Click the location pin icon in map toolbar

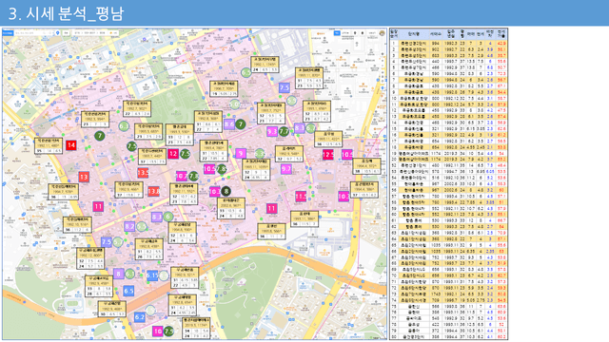point(58,33)
